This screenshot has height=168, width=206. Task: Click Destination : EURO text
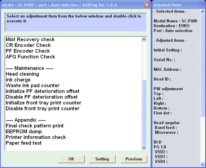pyautogui.click(x=172, y=26)
